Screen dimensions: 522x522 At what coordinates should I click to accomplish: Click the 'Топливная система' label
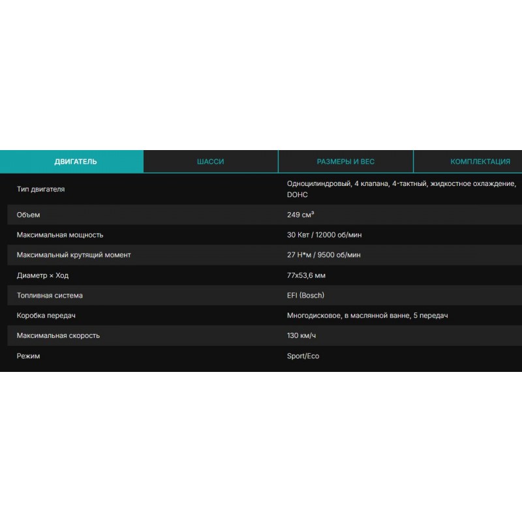pyautogui.click(x=50, y=296)
